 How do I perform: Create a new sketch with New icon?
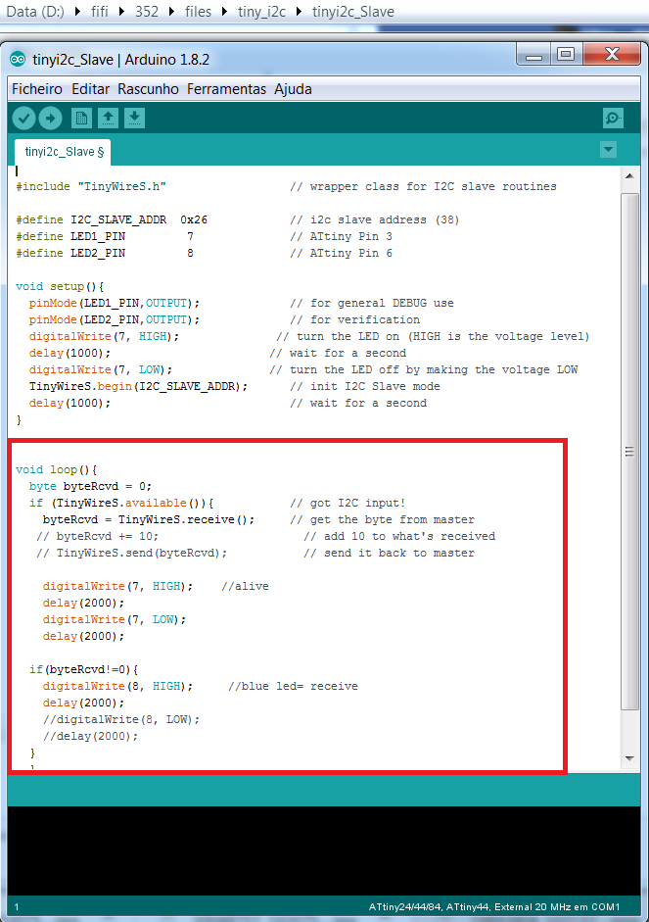click(81, 119)
